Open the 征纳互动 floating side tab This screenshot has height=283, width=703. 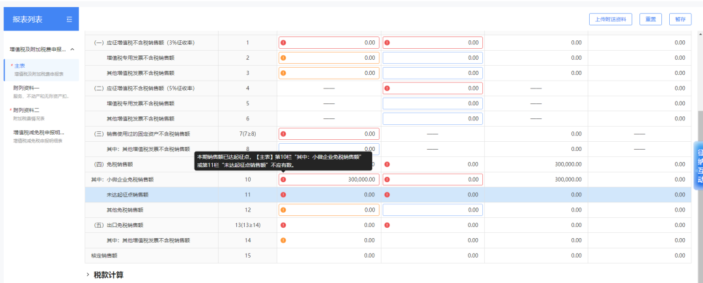point(698,167)
